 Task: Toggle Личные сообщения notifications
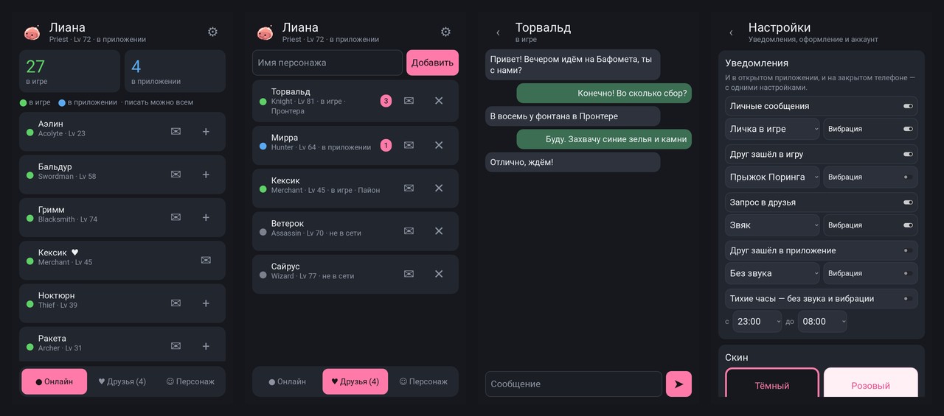coord(908,106)
